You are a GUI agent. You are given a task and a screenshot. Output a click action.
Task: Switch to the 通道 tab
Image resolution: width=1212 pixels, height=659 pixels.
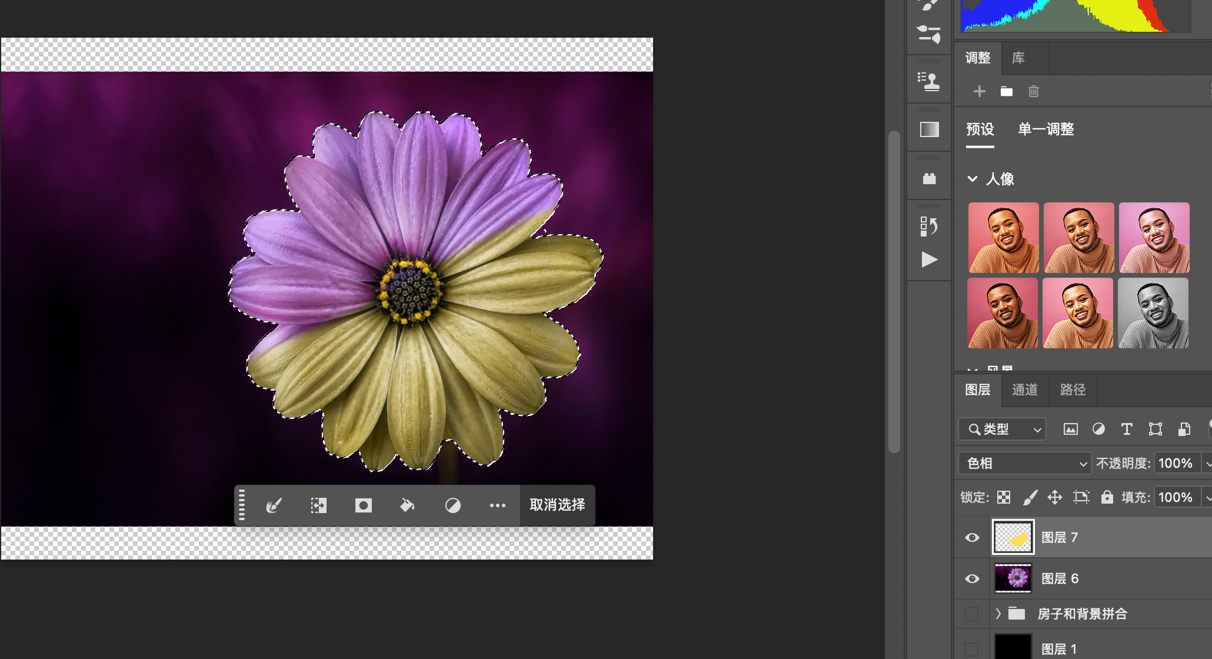pos(1024,390)
